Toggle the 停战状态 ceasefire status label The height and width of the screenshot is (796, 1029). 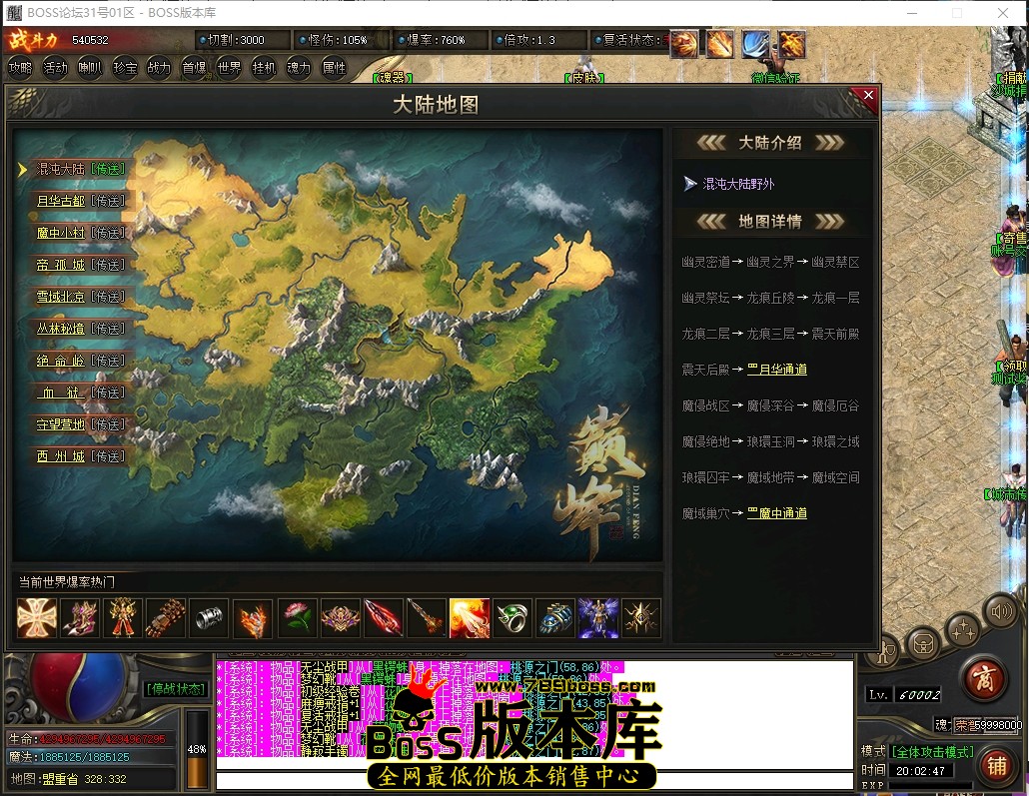tap(175, 688)
